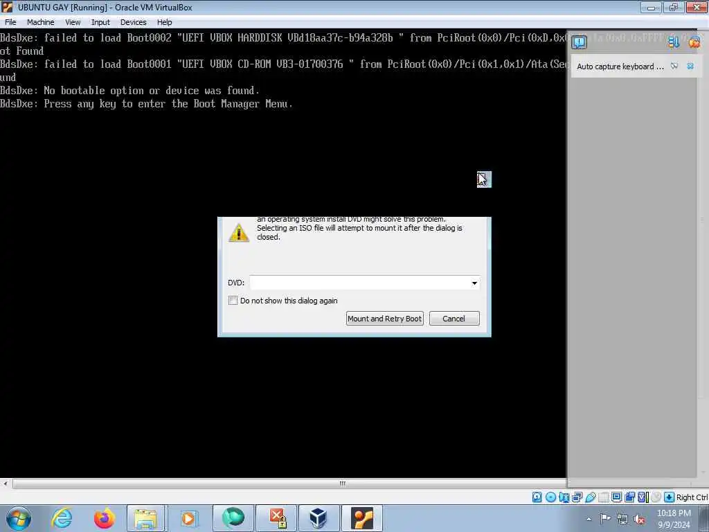Open Firefox from the taskbar
The image size is (709, 532).
coord(104,518)
